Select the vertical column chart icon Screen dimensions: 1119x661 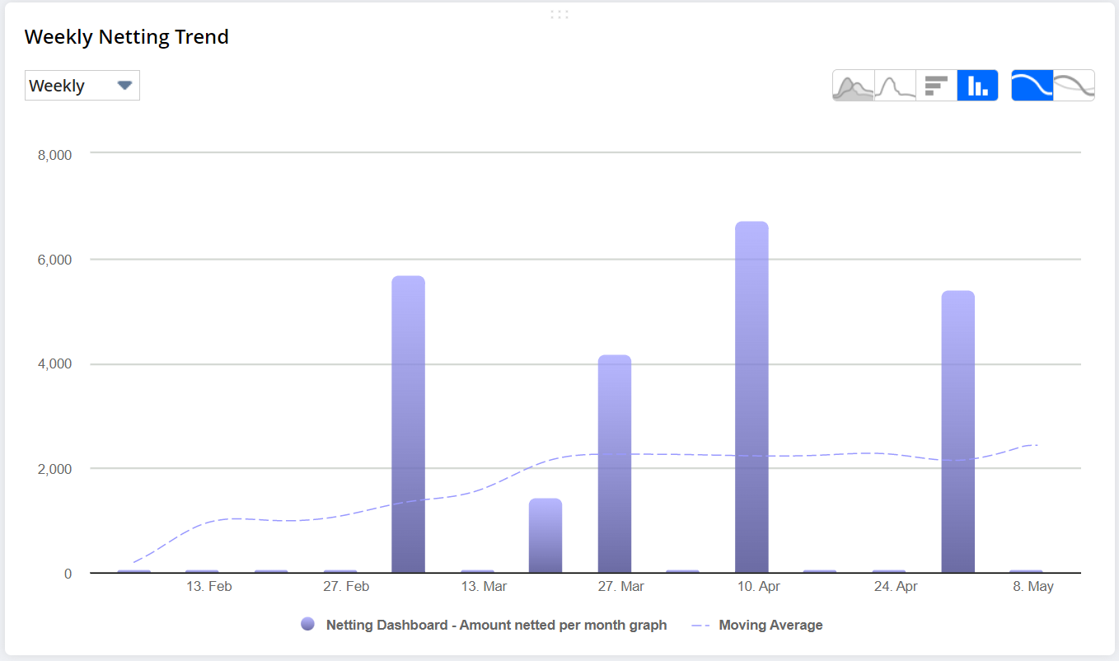pyautogui.click(x=978, y=86)
